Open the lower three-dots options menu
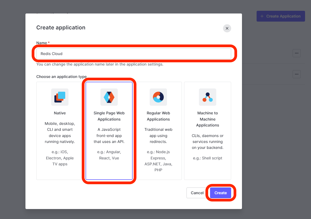This screenshot has height=219, width=311. point(296,74)
